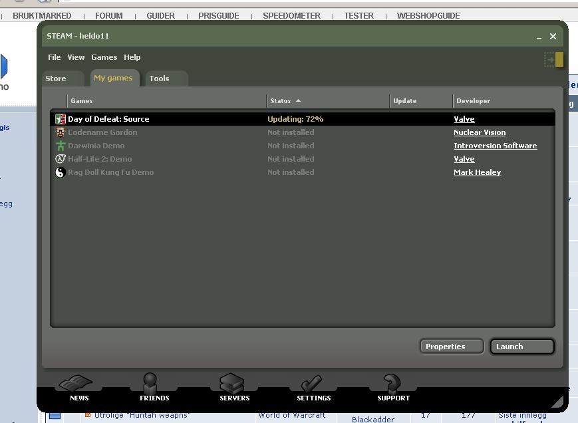Open SPEEDOMETER in the browser page navigation

[291, 16]
